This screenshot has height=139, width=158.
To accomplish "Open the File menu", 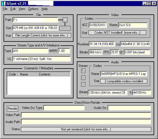I will pyautogui.click(x=5, y=9).
